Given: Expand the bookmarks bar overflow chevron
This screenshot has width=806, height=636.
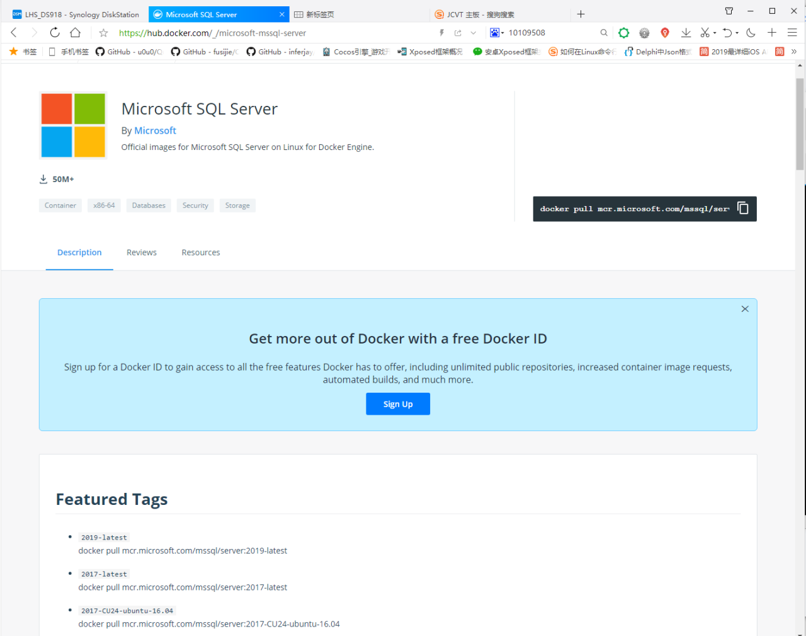Looking at the screenshot, I should [x=794, y=52].
